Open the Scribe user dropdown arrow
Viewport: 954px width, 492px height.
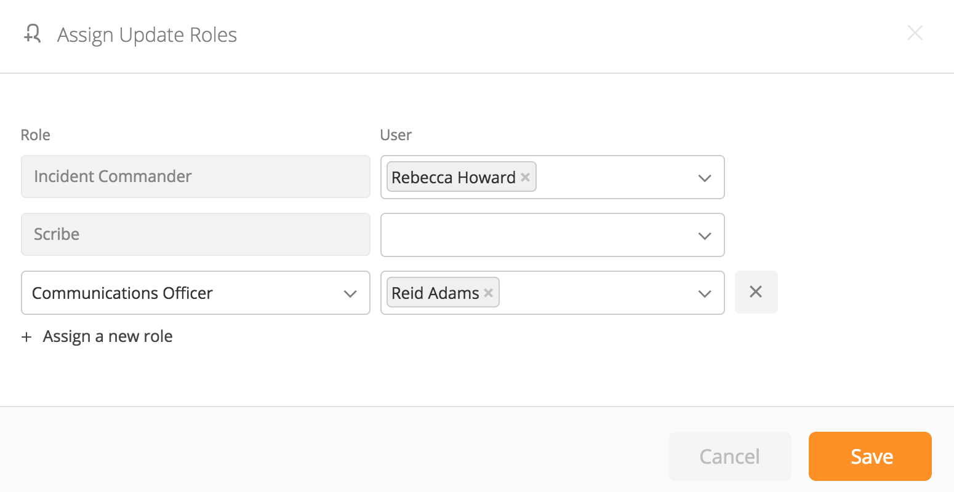pyautogui.click(x=705, y=236)
